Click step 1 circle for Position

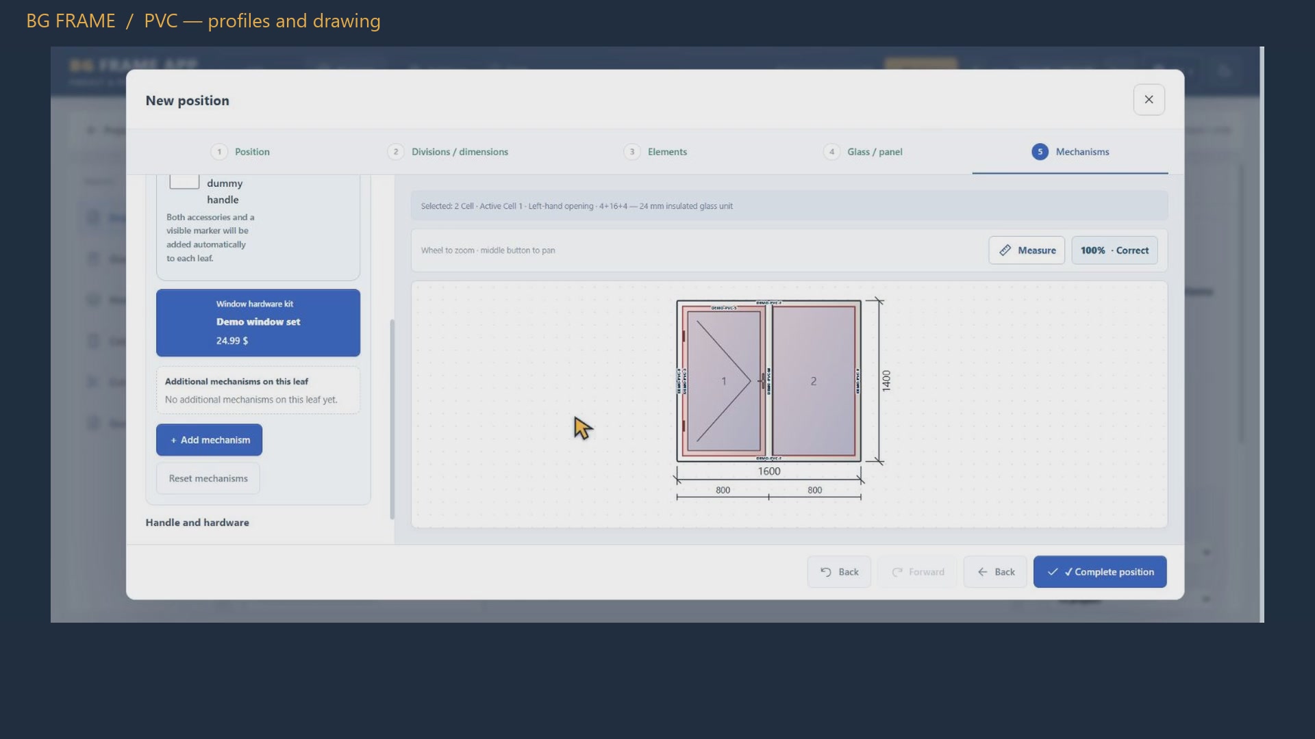coord(219,152)
